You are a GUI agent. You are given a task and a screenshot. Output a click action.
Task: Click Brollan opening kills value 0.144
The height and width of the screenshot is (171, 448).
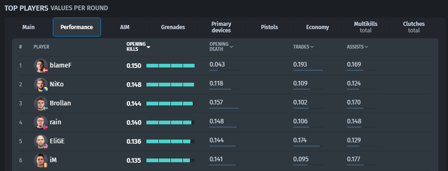134,104
